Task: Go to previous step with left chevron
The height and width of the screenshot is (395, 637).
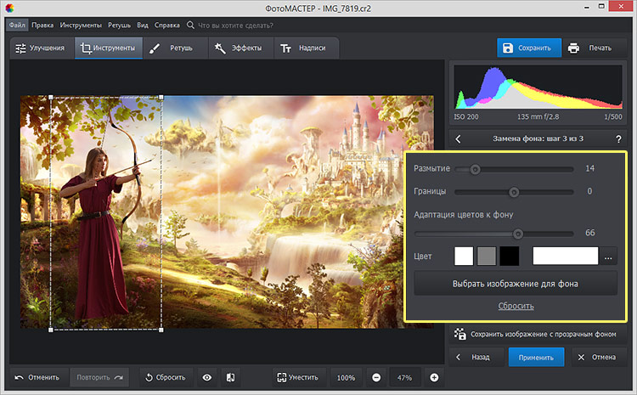Action: [459, 138]
